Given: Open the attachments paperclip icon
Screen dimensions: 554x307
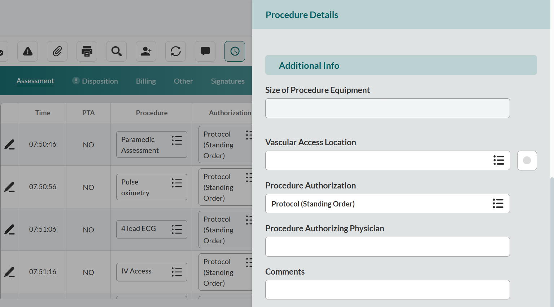Looking at the screenshot, I should pyautogui.click(x=57, y=51).
